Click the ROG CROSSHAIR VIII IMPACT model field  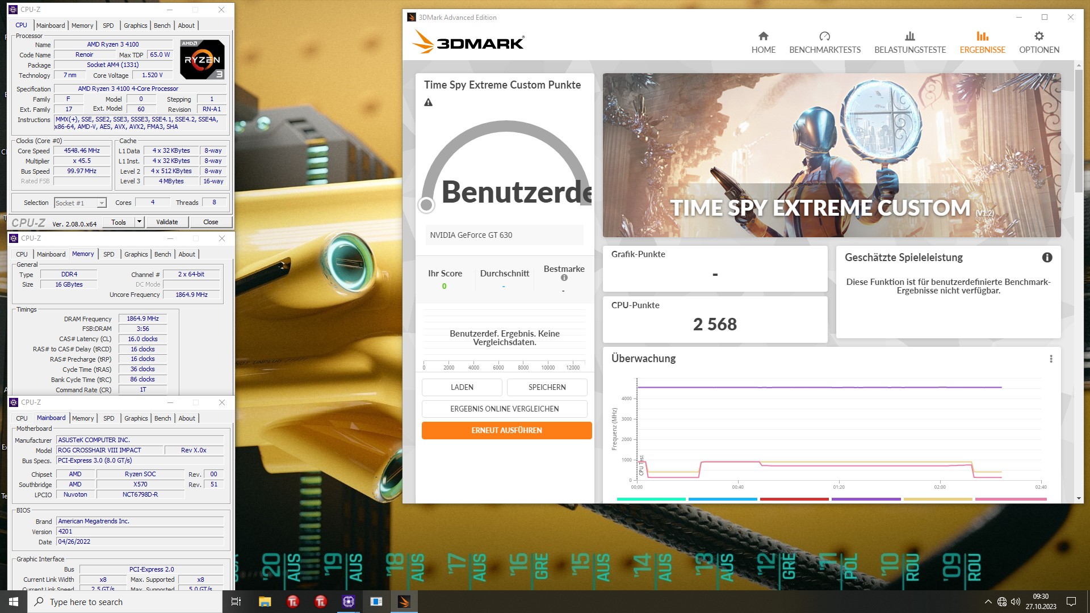coord(110,450)
